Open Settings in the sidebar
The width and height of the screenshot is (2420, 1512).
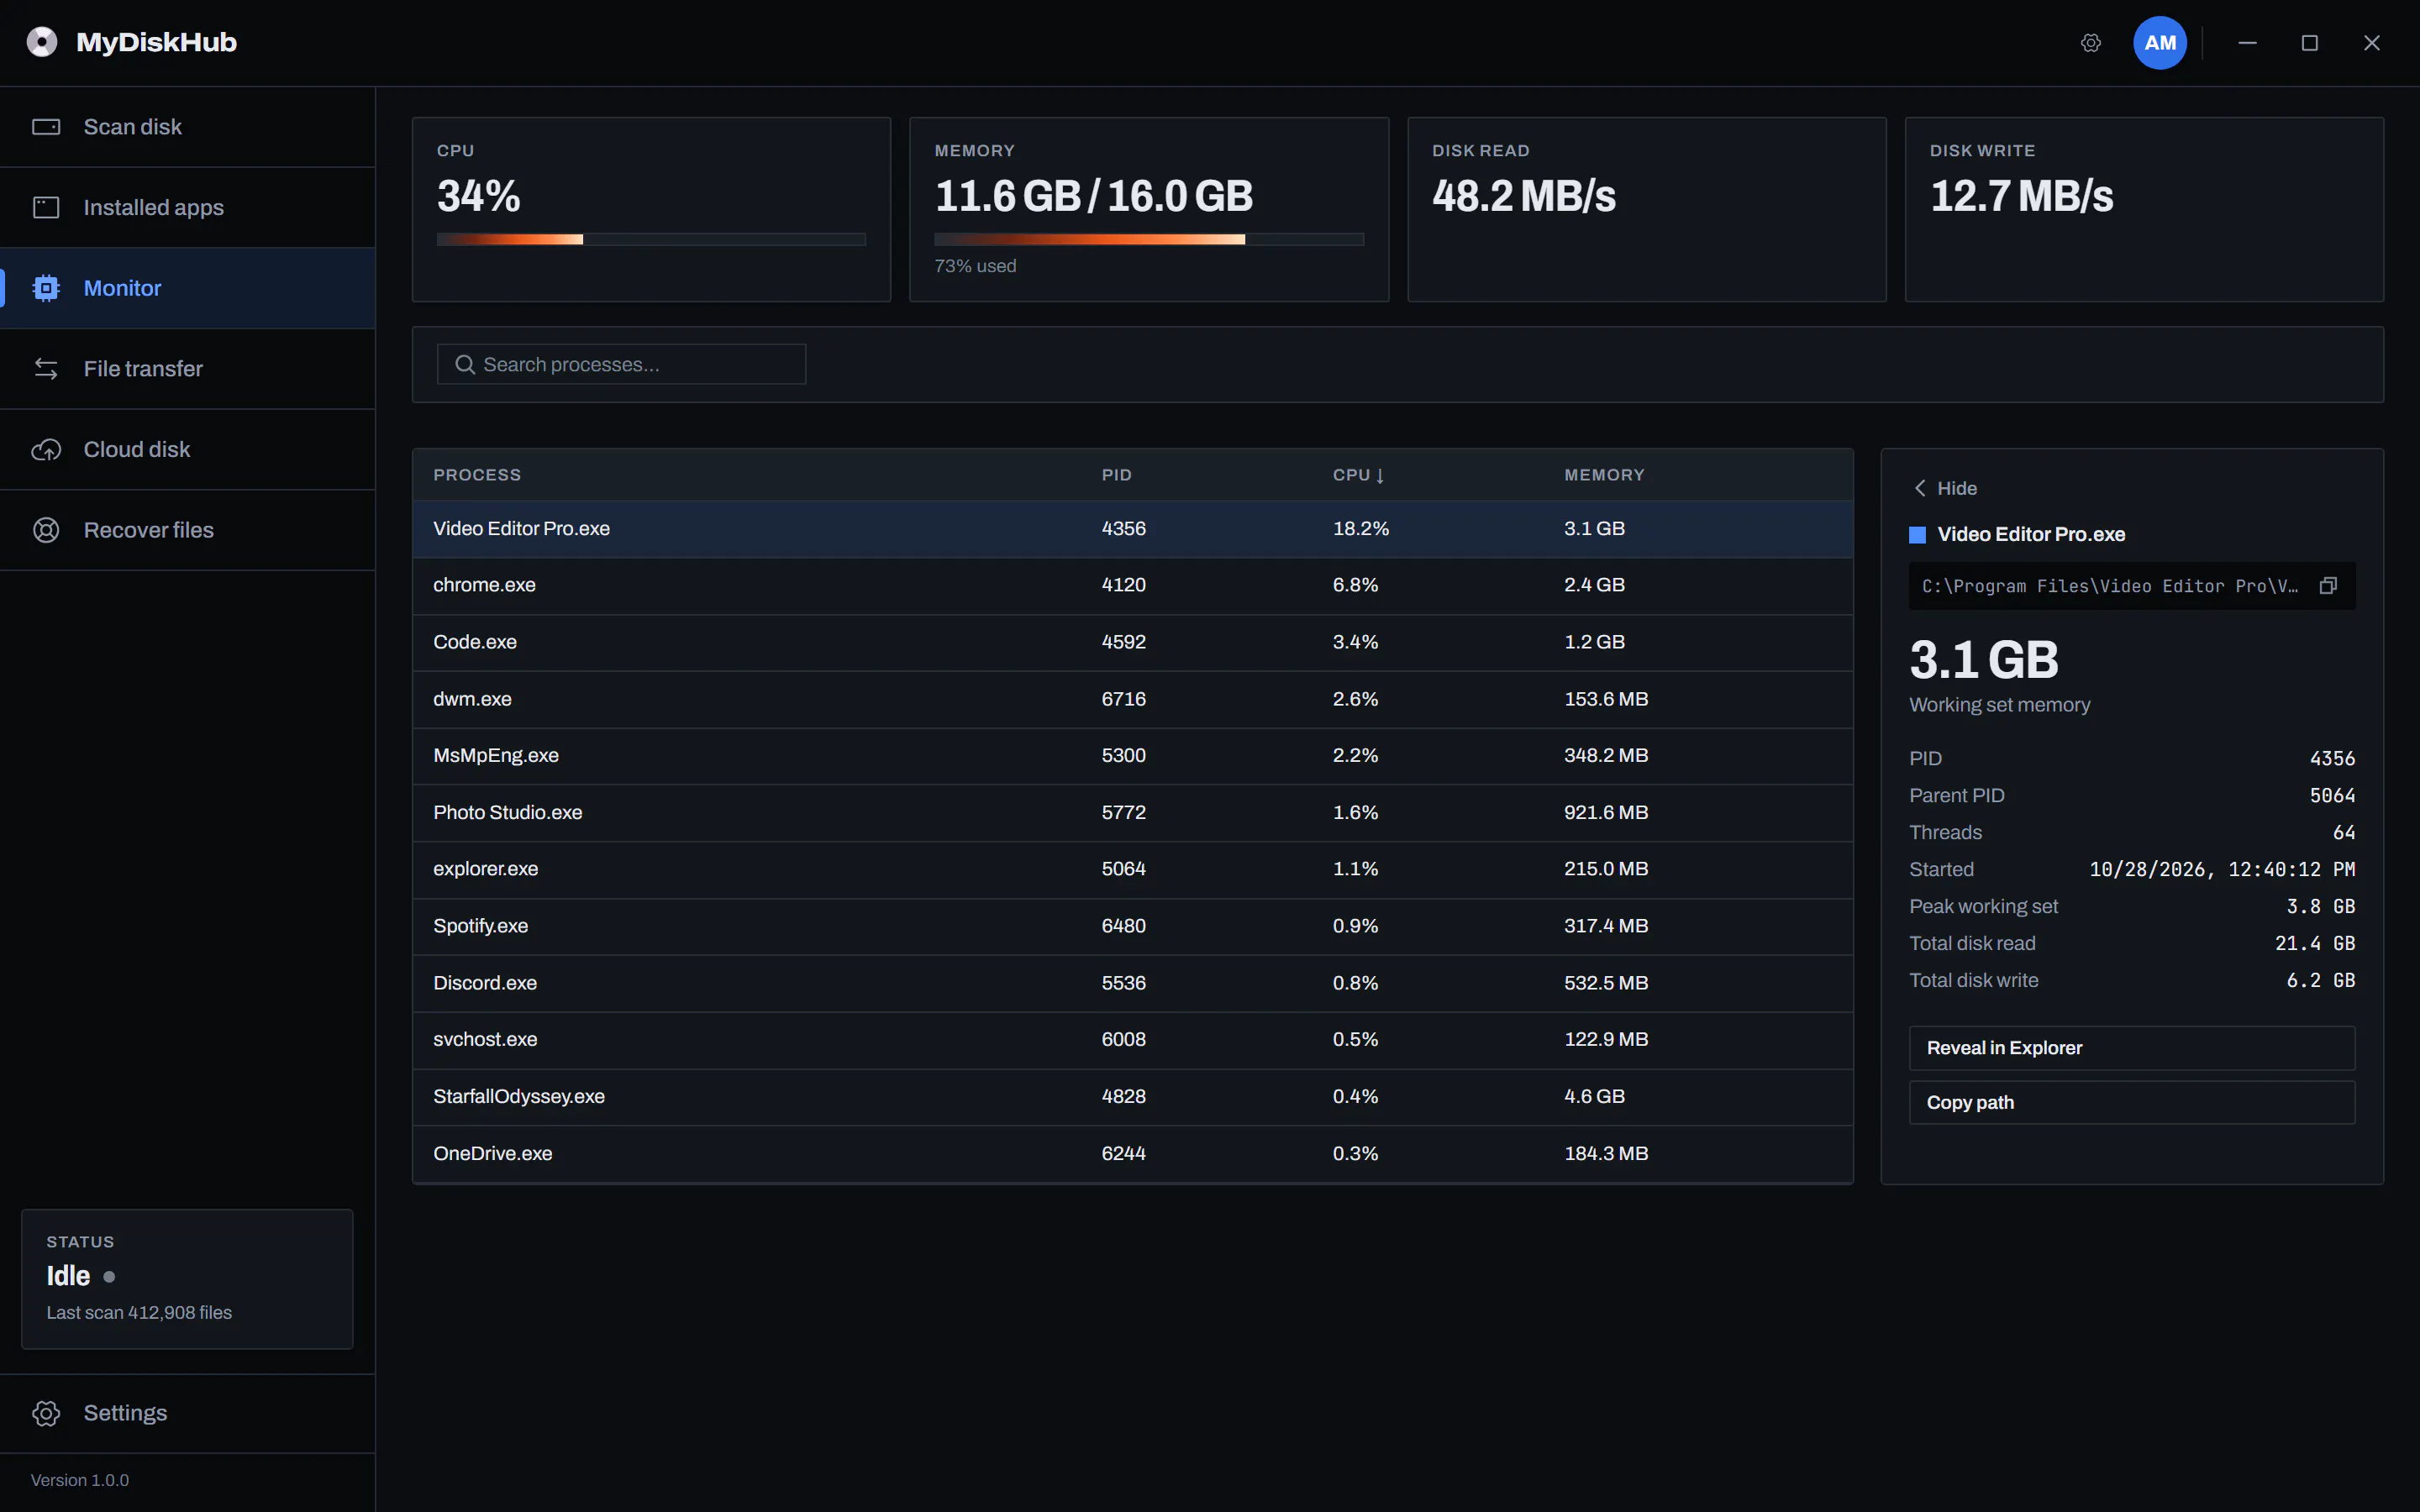click(188, 1413)
